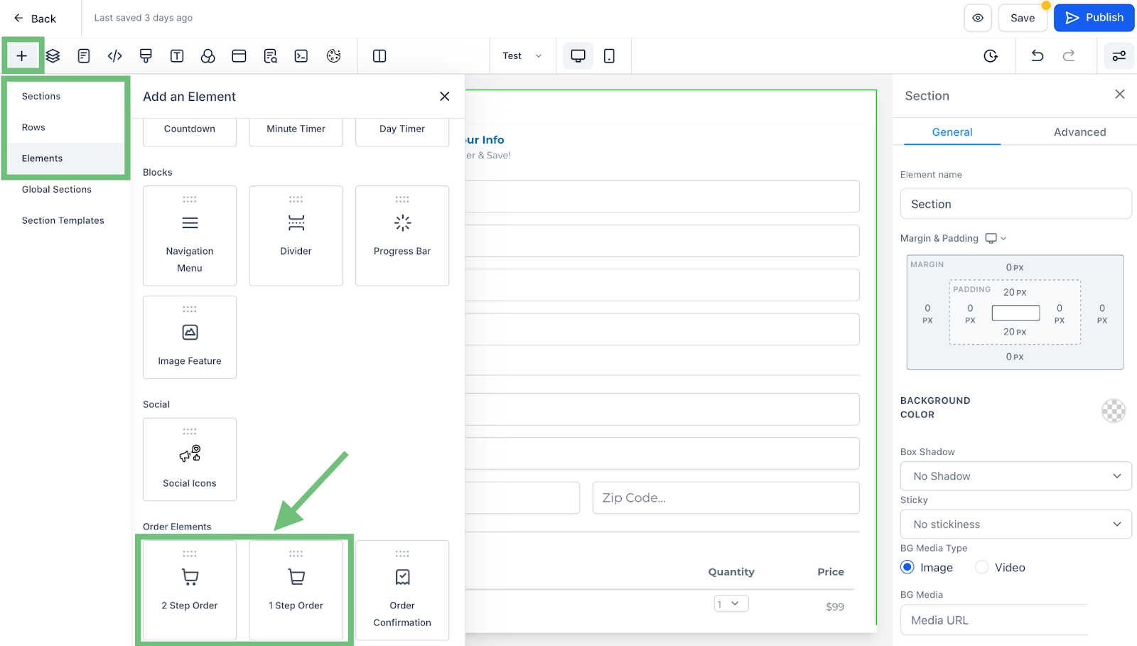Open Global Sections menu item

(x=57, y=189)
